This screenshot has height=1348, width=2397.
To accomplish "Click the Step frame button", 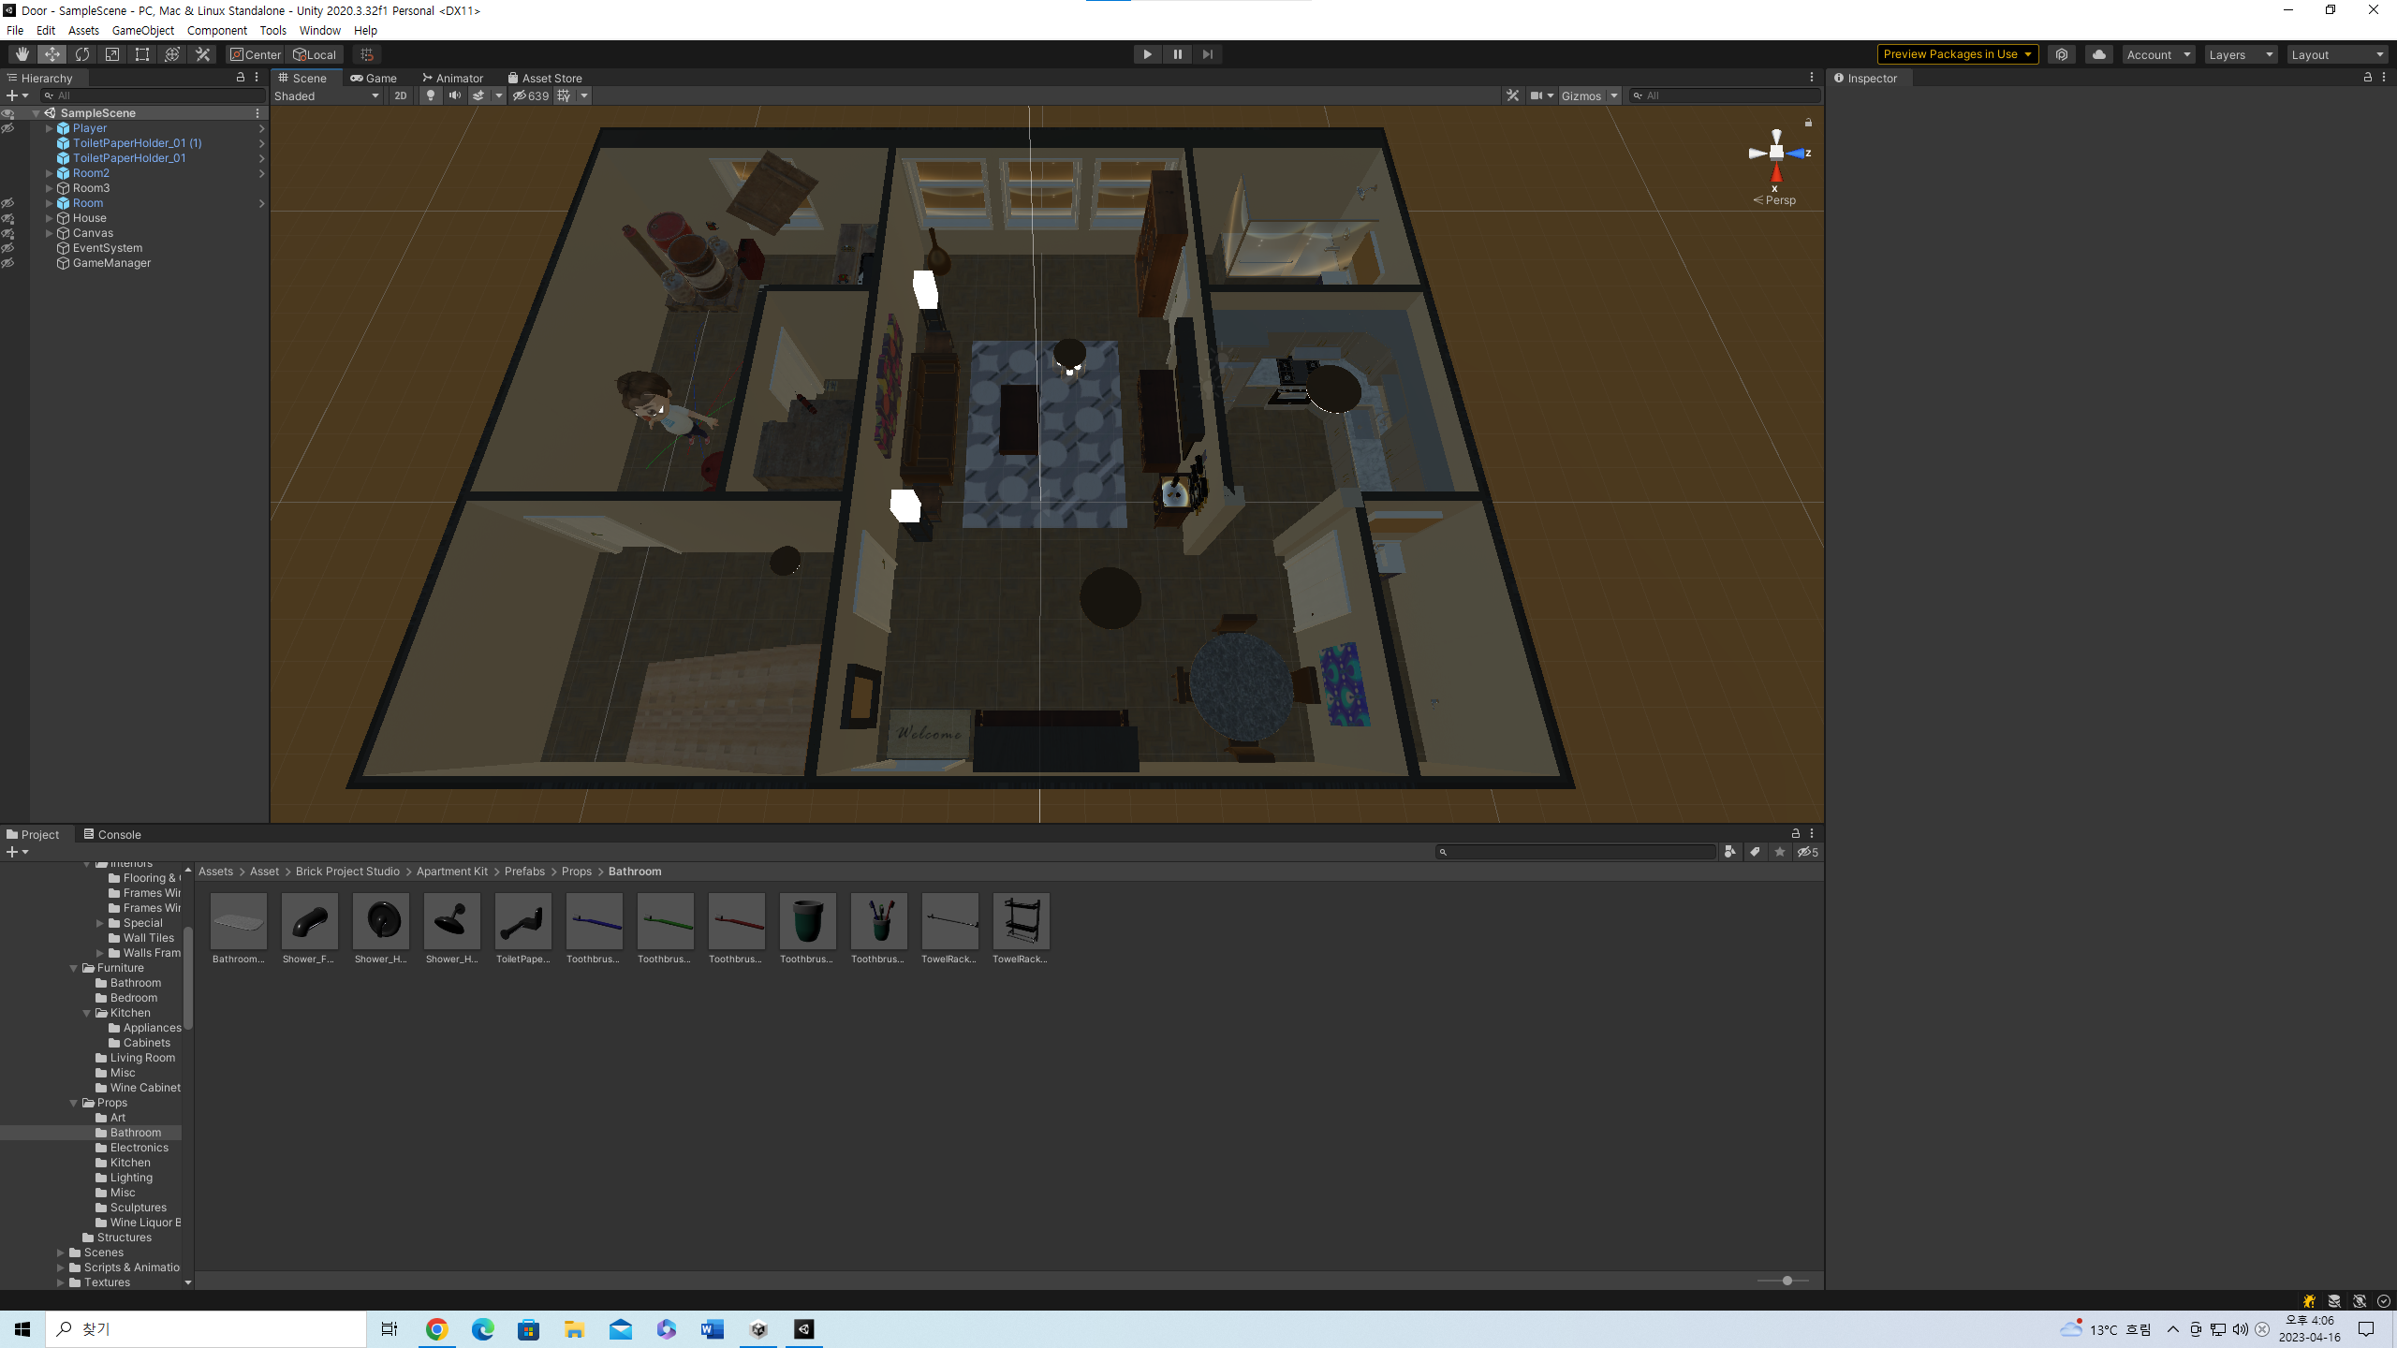I will (1207, 54).
